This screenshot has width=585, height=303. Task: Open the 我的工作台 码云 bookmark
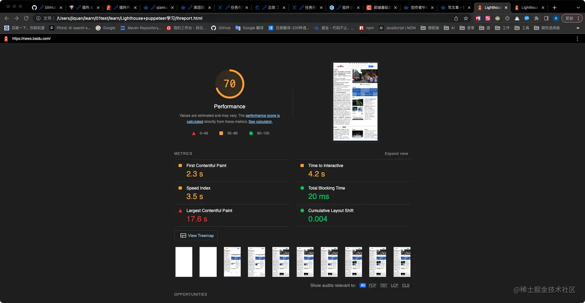pos(186,28)
